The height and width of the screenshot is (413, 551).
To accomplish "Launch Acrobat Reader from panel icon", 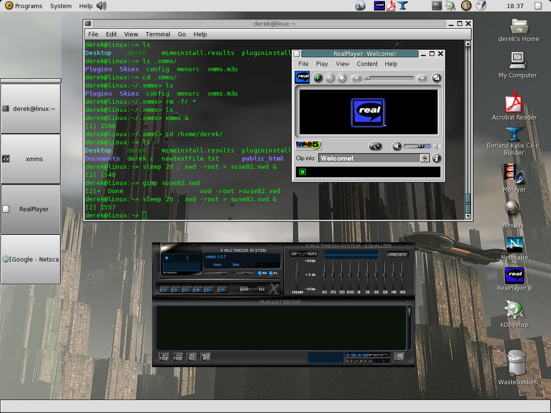I will tap(391, 6).
